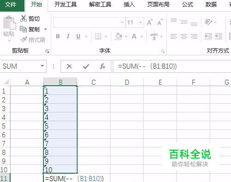Open the 剪贴板 clipboard dialog launcher
231x182 pixels.
47,52
